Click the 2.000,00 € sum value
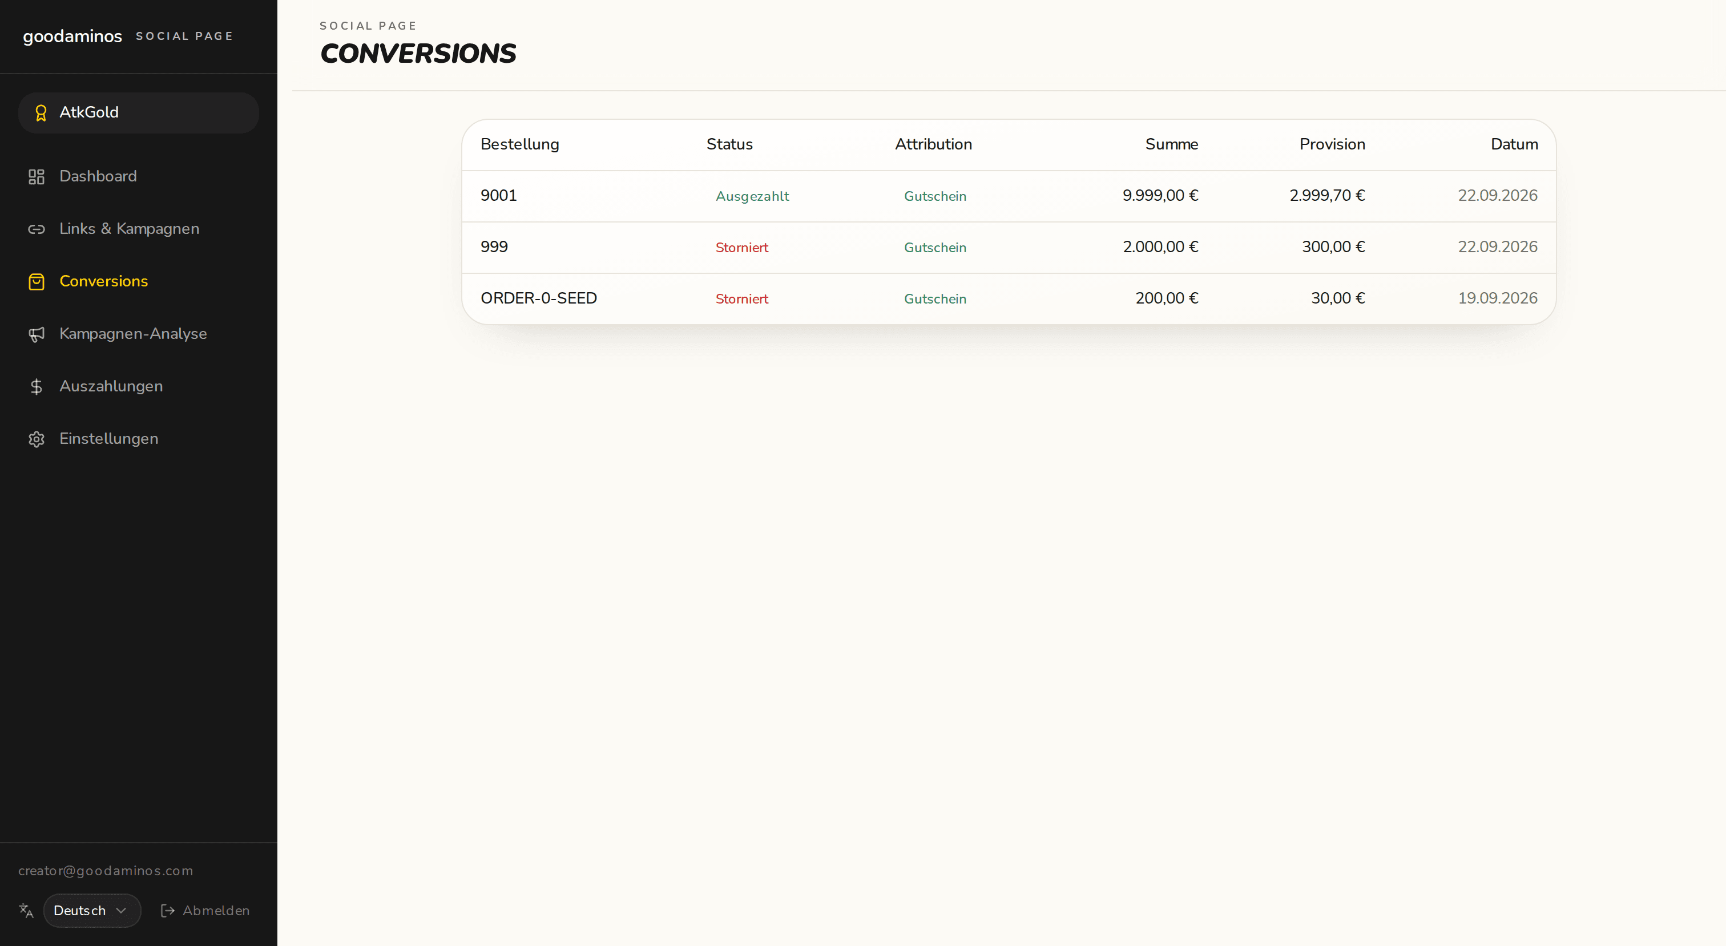This screenshot has height=946, width=1726. pyautogui.click(x=1160, y=246)
